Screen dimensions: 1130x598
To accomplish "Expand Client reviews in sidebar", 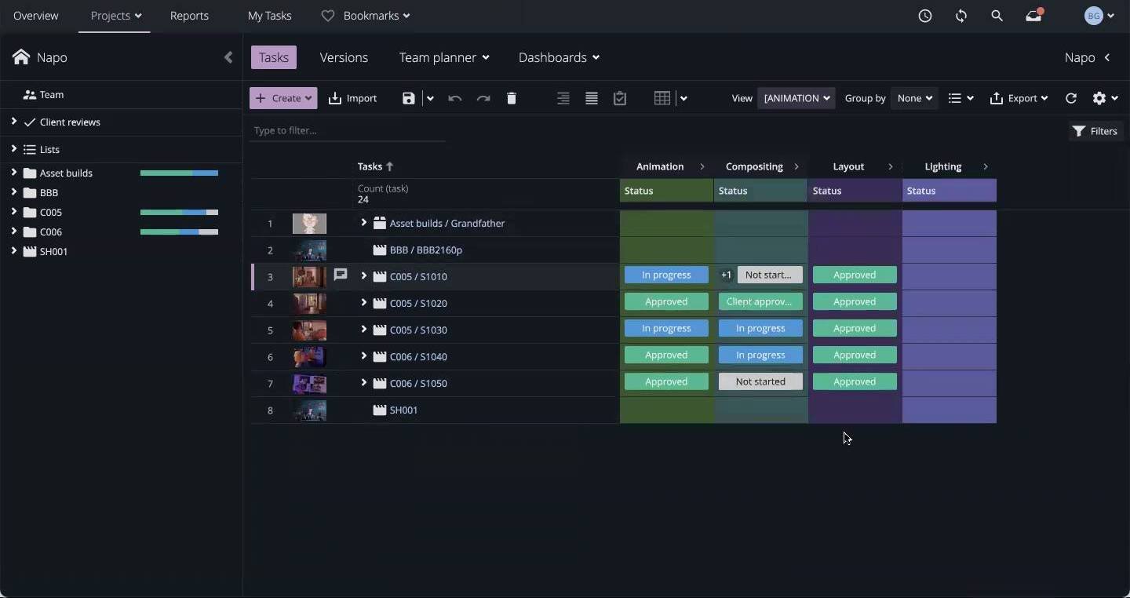I will point(13,122).
